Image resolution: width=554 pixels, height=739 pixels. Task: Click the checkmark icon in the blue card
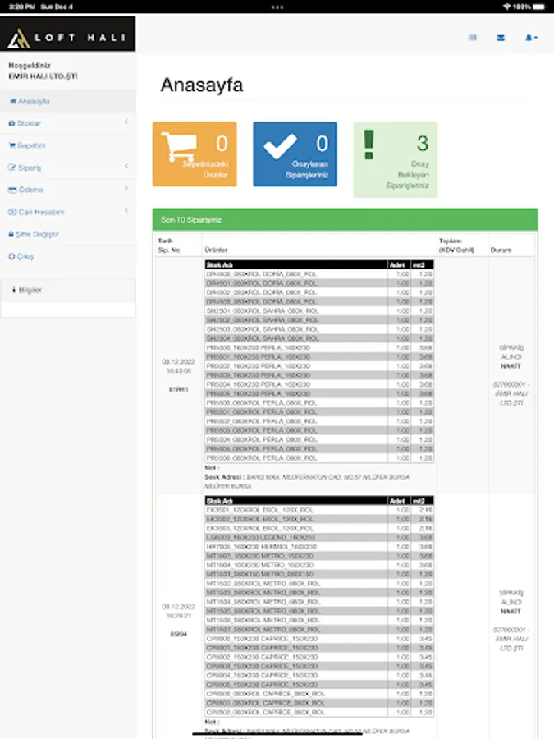pos(280,145)
